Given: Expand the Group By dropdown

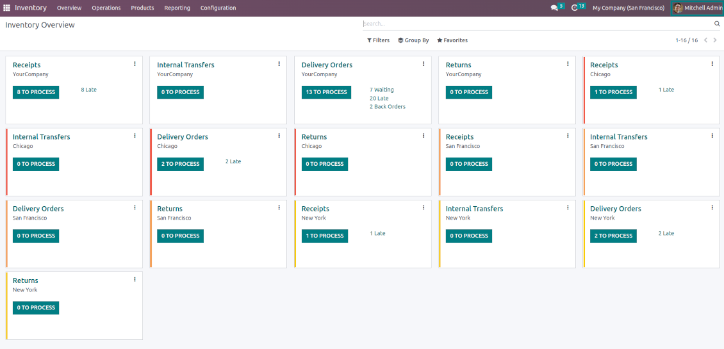Looking at the screenshot, I should click(413, 40).
